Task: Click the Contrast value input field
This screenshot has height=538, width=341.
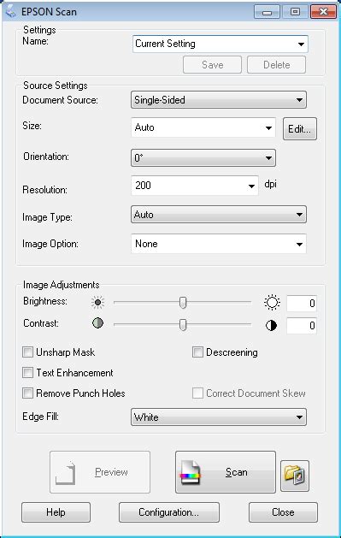Action: pos(302,325)
